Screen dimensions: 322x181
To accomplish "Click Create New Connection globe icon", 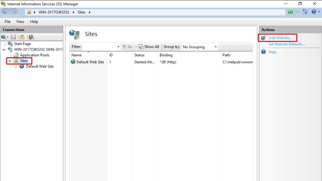I will (x=3, y=37).
